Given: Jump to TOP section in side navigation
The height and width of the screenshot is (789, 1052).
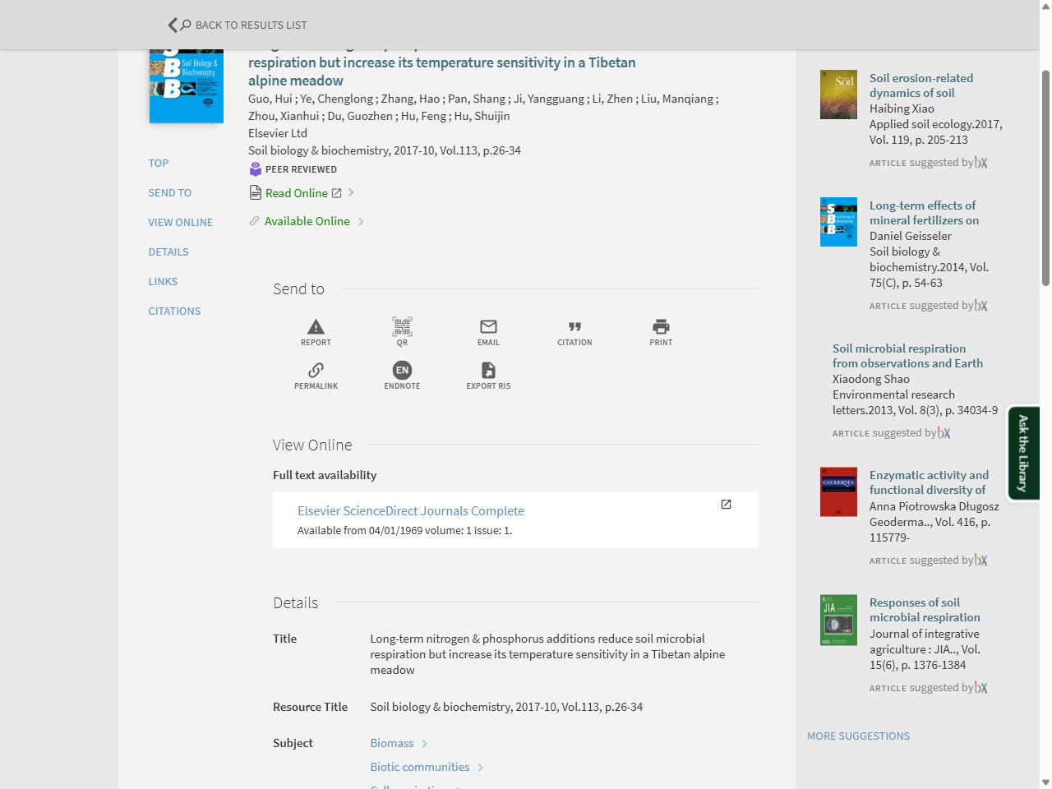Looking at the screenshot, I should tap(159, 164).
